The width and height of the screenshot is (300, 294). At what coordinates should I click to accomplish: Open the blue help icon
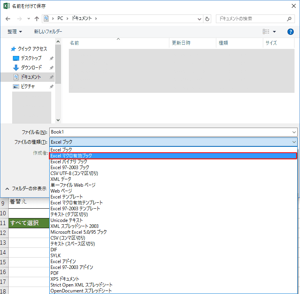tap(291, 32)
